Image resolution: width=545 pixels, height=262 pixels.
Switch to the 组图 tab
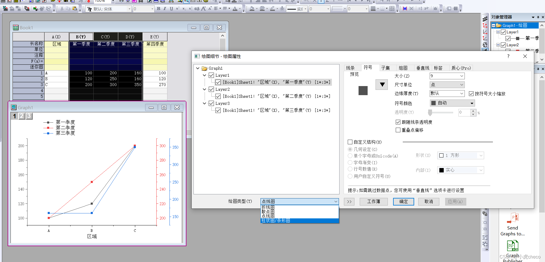click(x=403, y=68)
